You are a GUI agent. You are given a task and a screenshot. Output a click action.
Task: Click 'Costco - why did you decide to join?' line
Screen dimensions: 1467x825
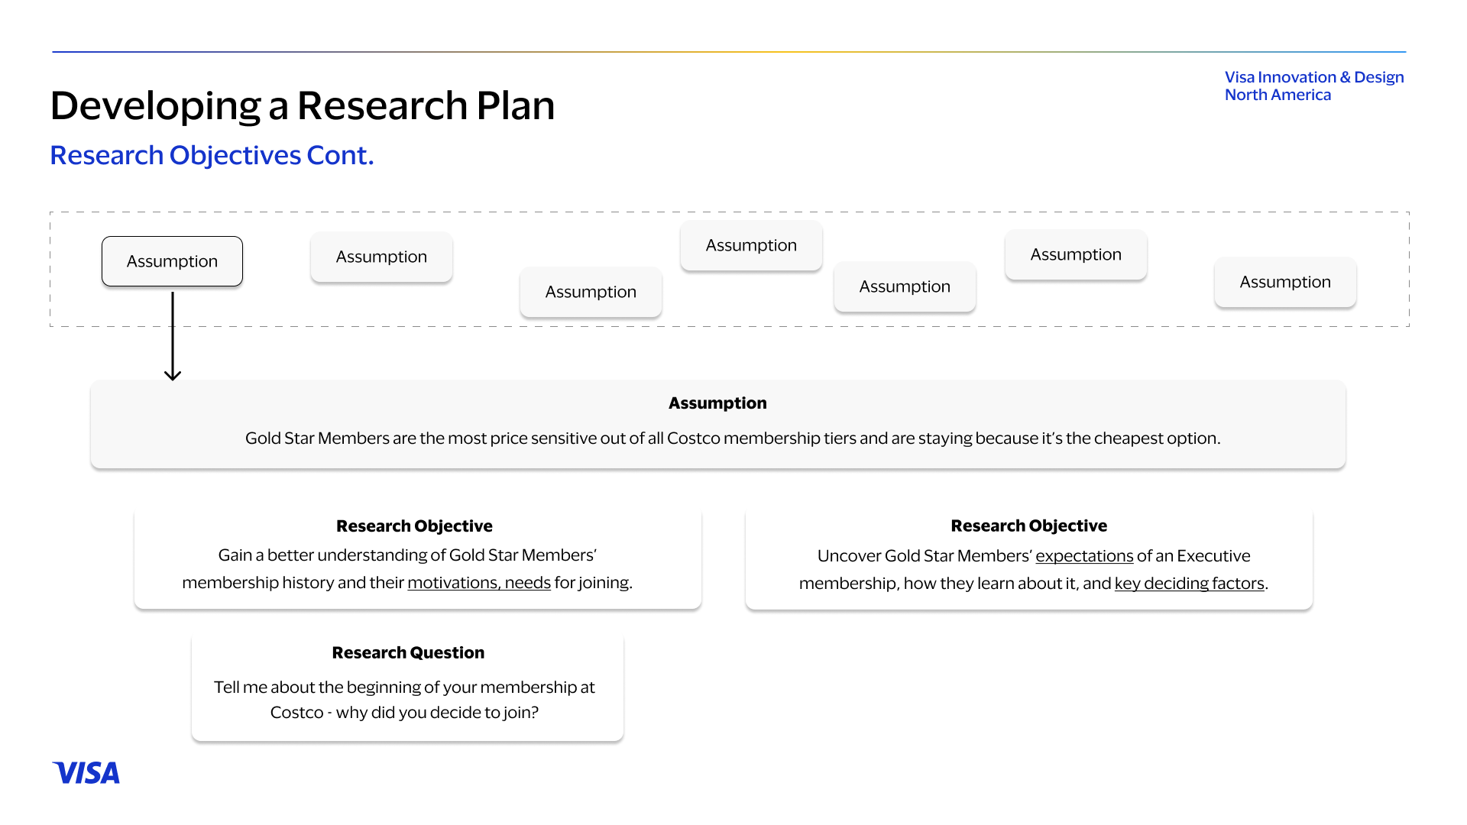(x=404, y=713)
